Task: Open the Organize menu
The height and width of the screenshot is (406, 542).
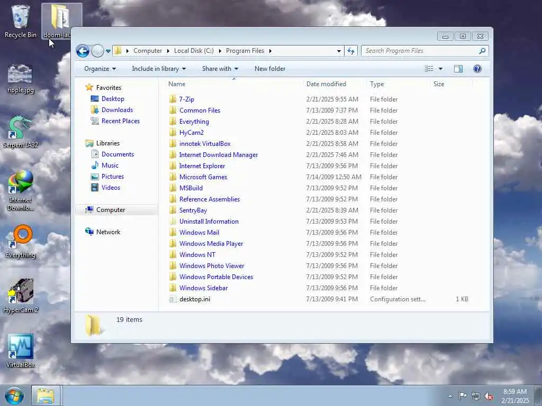Action: (100, 69)
